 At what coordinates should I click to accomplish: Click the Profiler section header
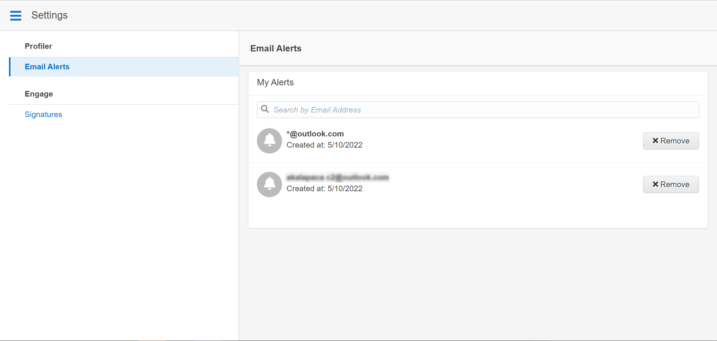pyautogui.click(x=38, y=46)
